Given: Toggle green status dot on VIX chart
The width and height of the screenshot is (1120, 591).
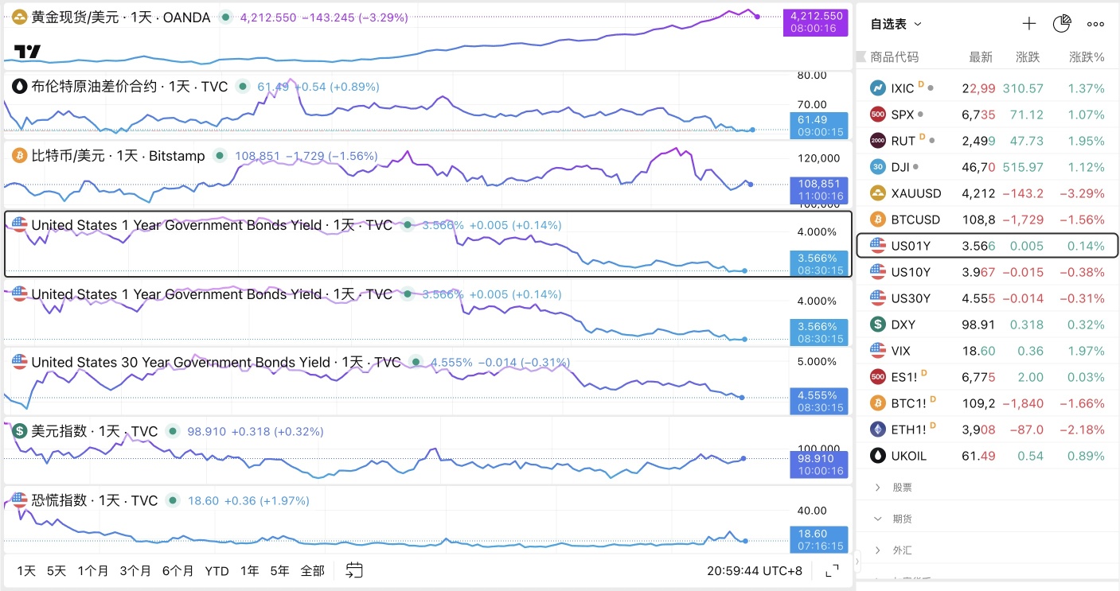Looking at the screenshot, I should (174, 500).
